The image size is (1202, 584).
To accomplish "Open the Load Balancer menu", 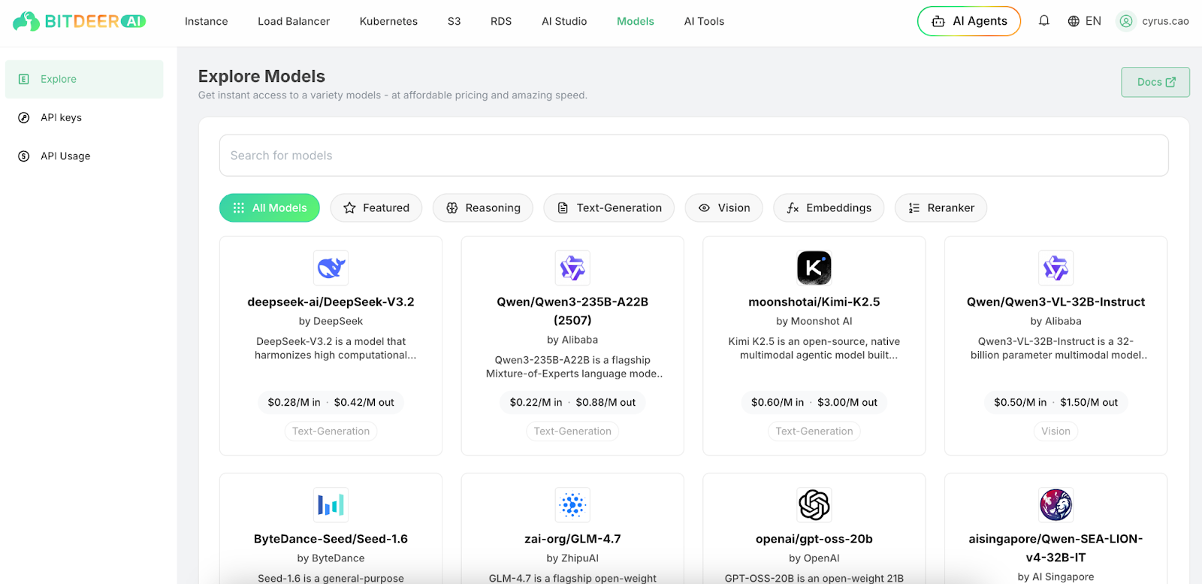I will 294,21.
